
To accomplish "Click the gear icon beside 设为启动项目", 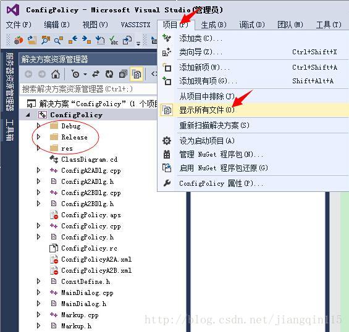I will point(167,141).
